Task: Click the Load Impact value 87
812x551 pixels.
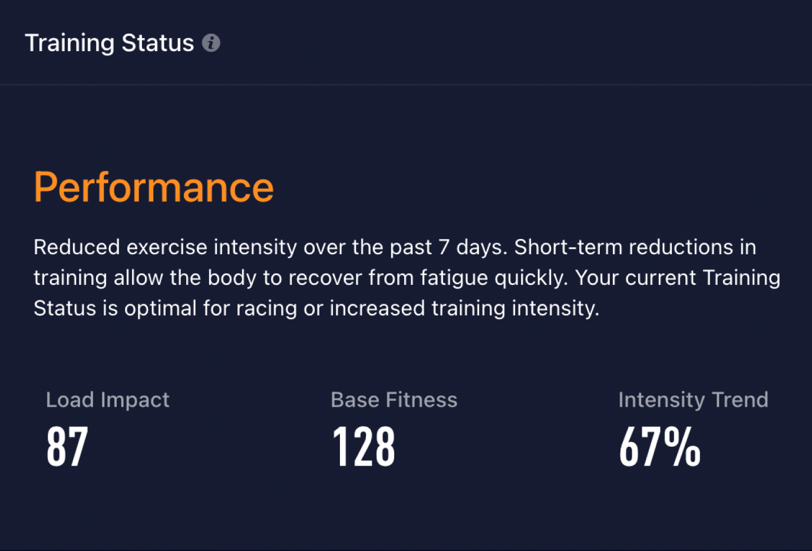Action: pyautogui.click(x=67, y=447)
